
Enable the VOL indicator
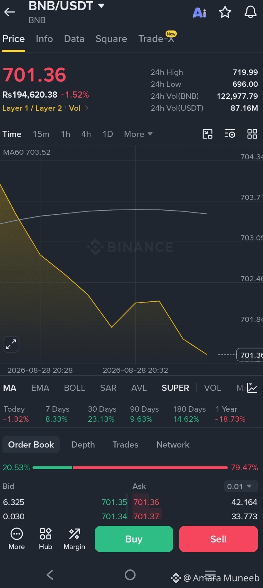pyautogui.click(x=213, y=388)
